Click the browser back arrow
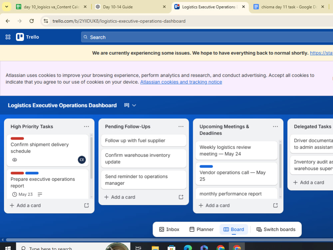Screen dimensions: 333x250 [x=8, y=21]
